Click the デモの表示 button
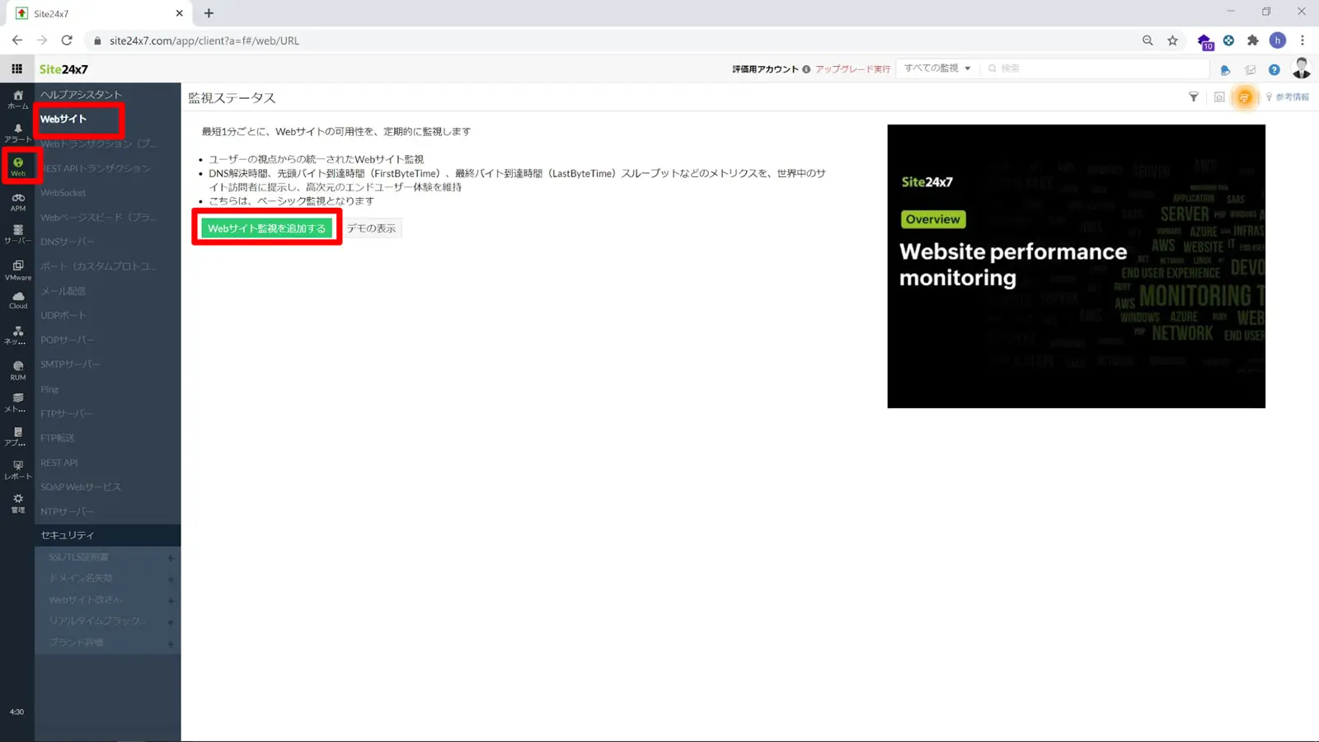Image resolution: width=1319 pixels, height=742 pixels. tap(371, 228)
